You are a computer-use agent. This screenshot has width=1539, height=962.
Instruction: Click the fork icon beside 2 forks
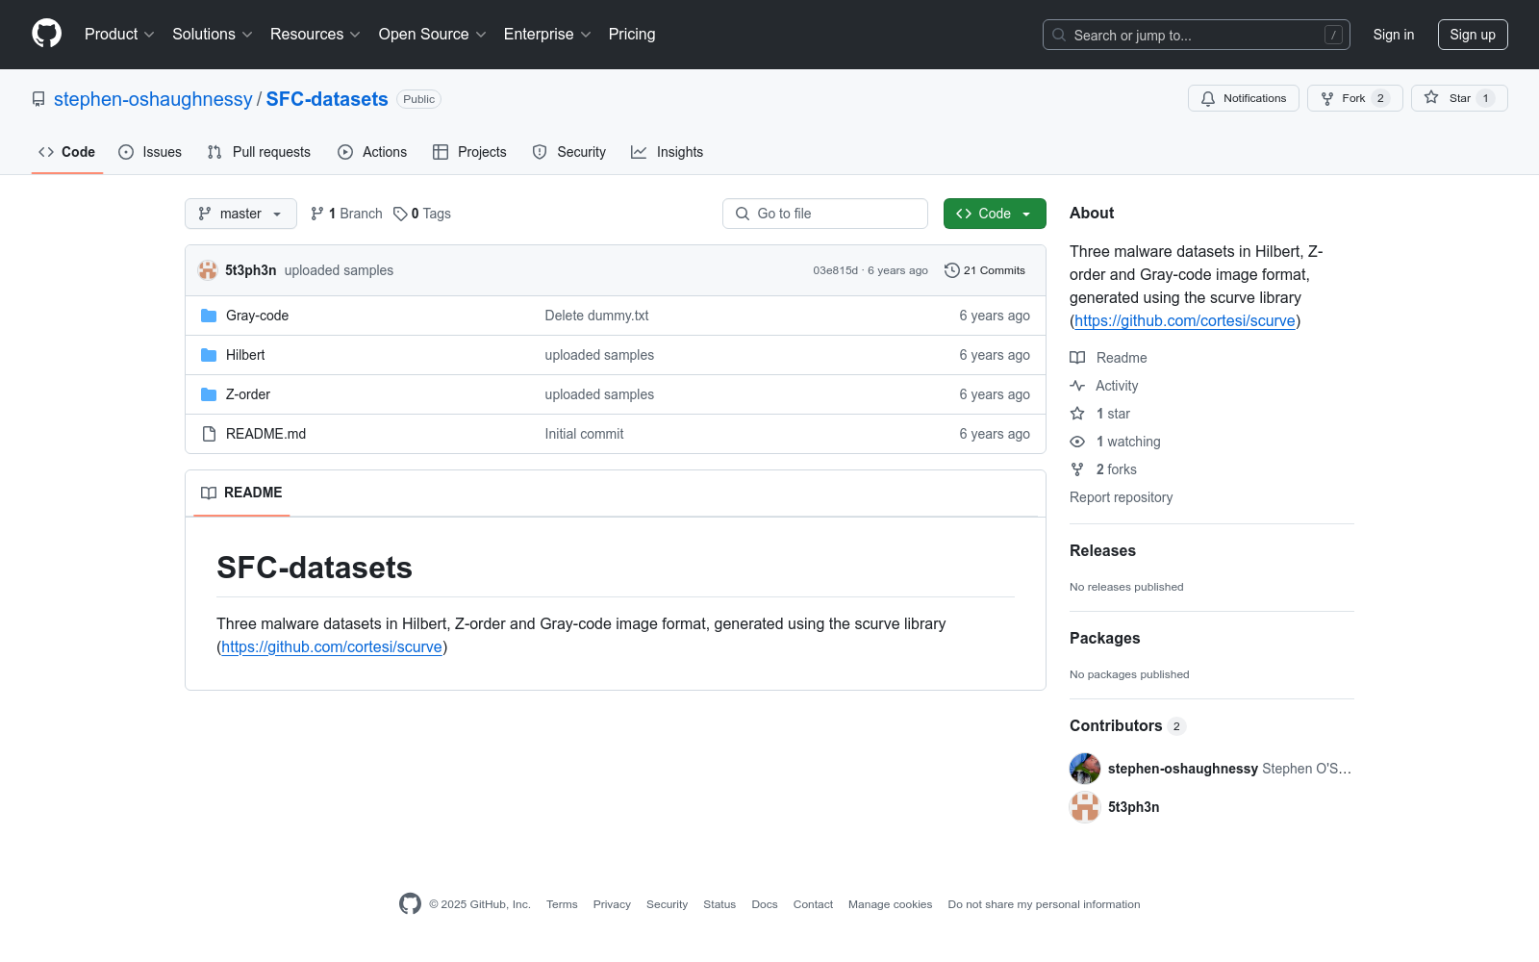(1077, 469)
